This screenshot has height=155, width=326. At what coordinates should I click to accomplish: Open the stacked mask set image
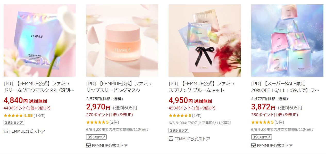(x=287, y=40)
